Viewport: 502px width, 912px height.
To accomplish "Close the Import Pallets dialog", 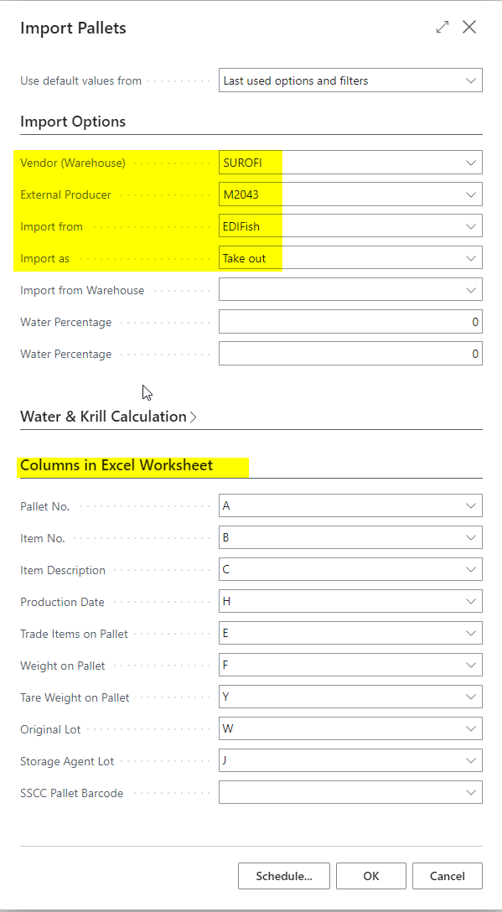I will 469,27.
